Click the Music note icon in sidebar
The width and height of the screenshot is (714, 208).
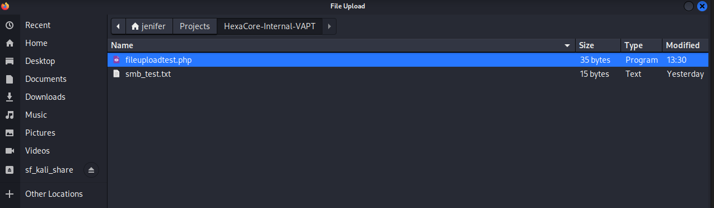[x=9, y=115]
